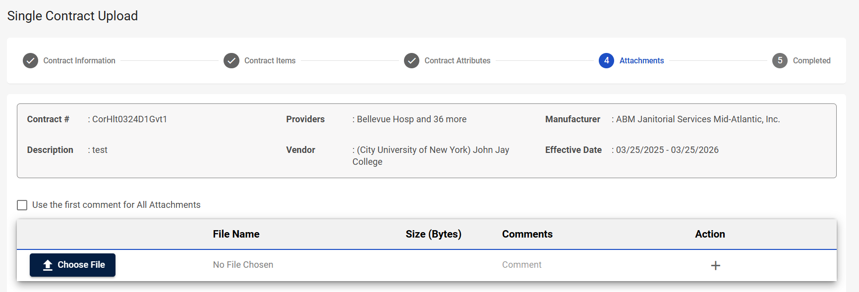Go back to Contract Information step label
The height and width of the screenshot is (292, 859).
(79, 61)
